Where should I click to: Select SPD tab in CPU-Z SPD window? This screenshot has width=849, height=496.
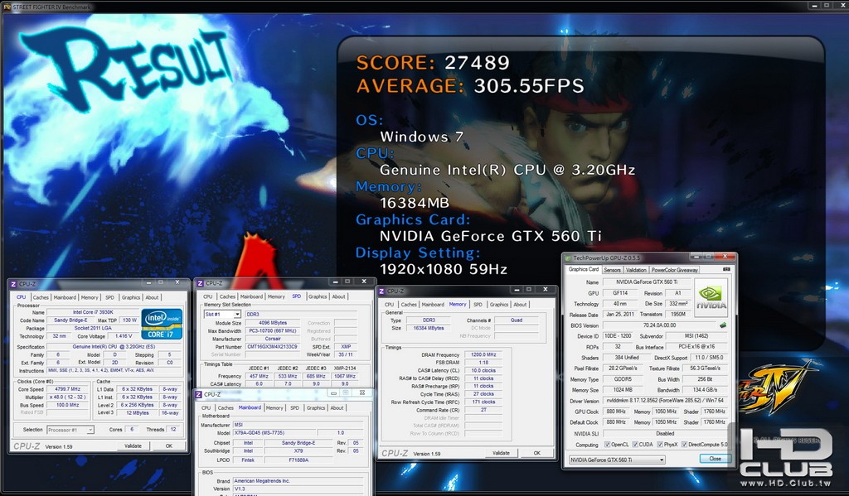296,296
